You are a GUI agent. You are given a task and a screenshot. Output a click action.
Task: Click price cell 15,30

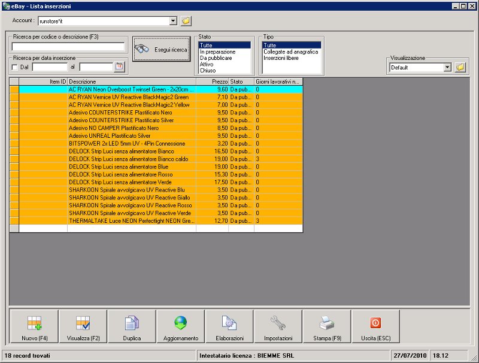click(x=213, y=174)
